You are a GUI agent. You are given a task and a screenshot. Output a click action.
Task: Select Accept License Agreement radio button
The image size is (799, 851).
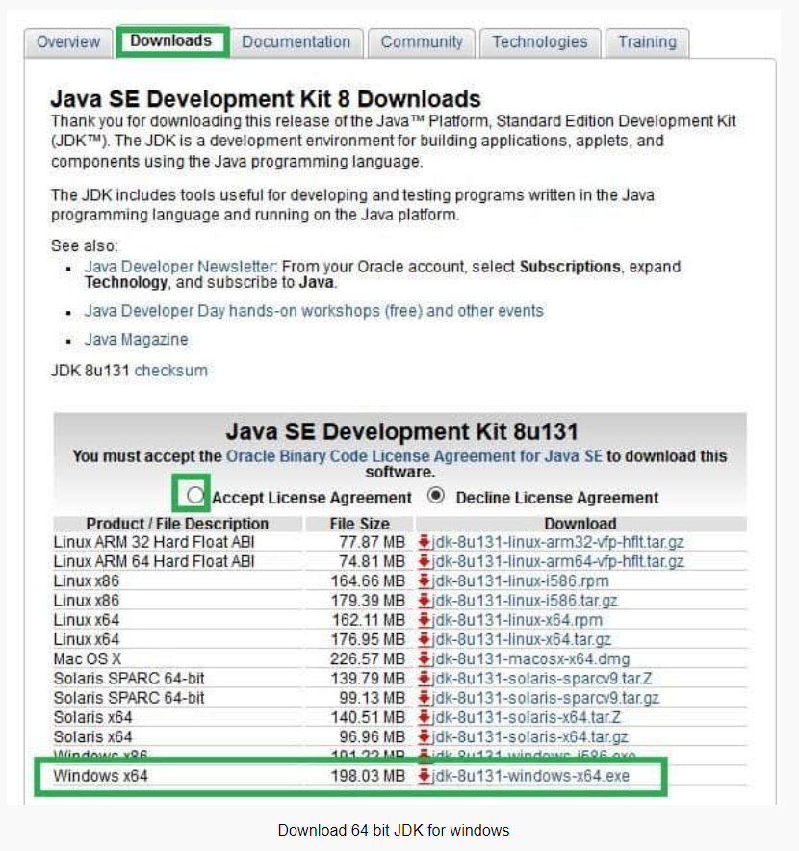[194, 495]
